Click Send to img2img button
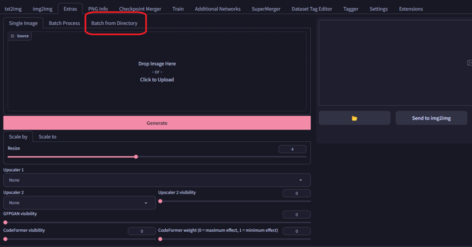472x247 pixels. pos(431,118)
